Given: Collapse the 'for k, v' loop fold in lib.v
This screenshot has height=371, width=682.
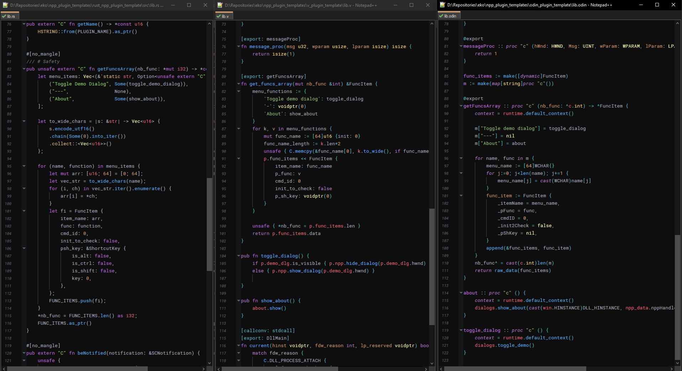Looking at the screenshot, I should pyautogui.click(x=238, y=129).
